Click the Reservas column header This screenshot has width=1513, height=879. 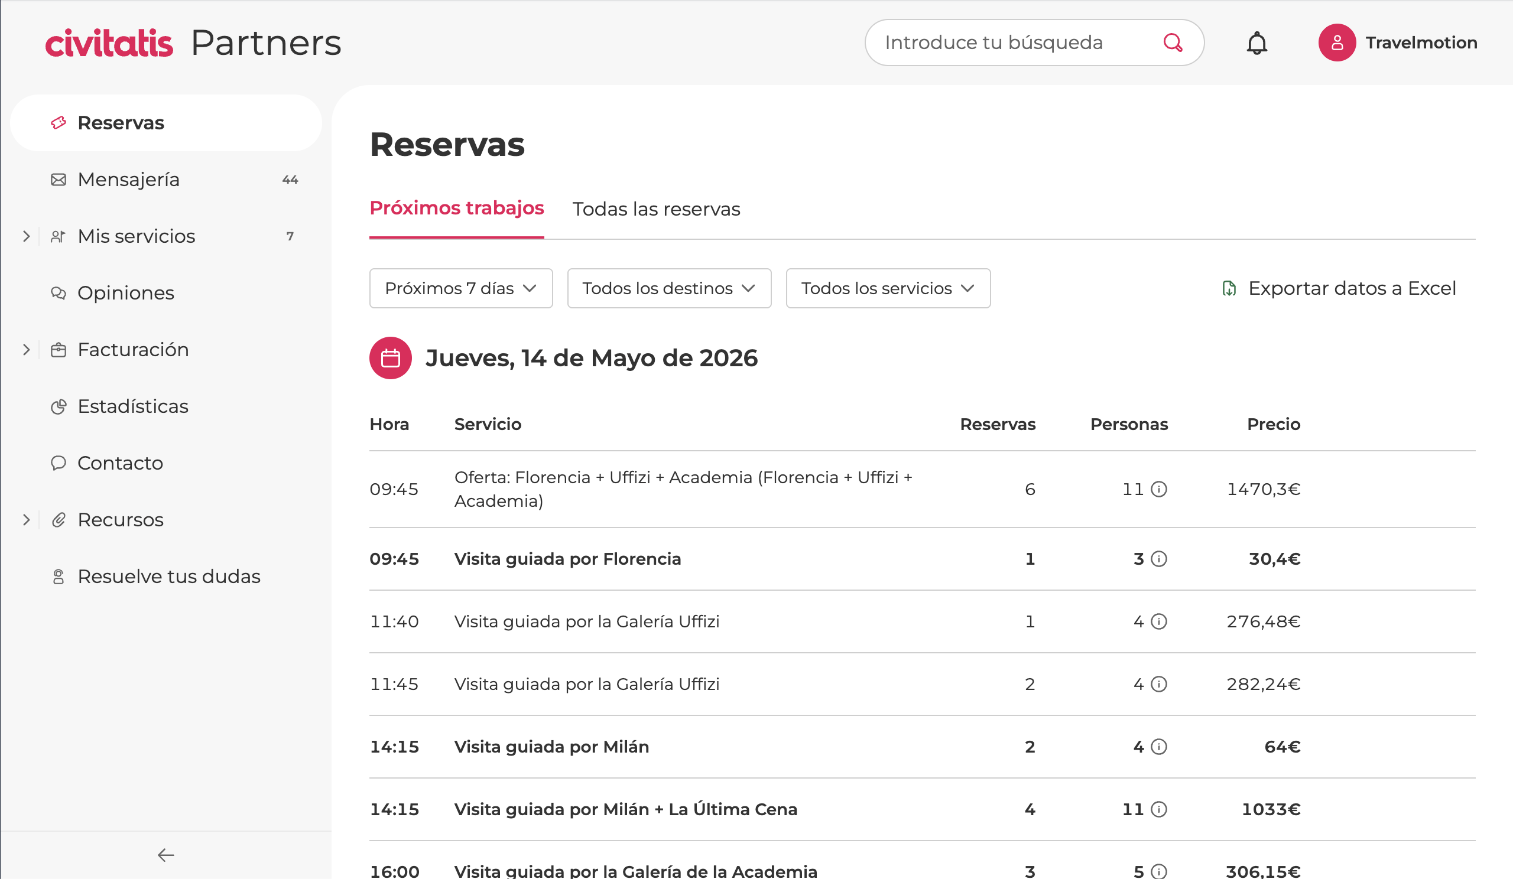point(998,424)
